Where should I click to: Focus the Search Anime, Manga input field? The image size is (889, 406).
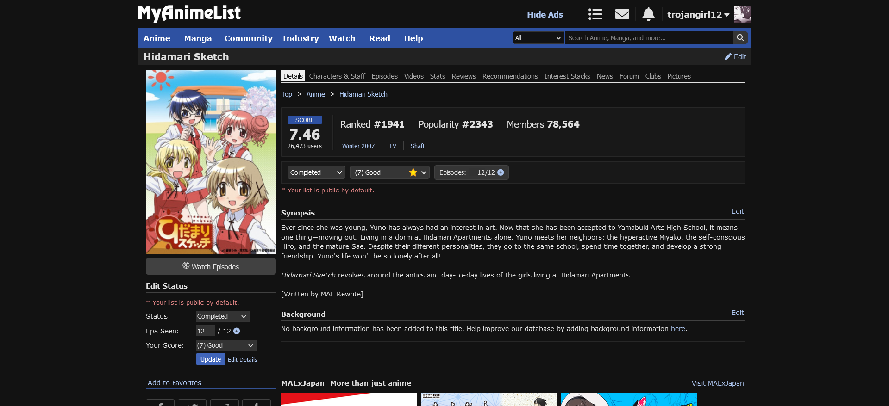[649, 38]
